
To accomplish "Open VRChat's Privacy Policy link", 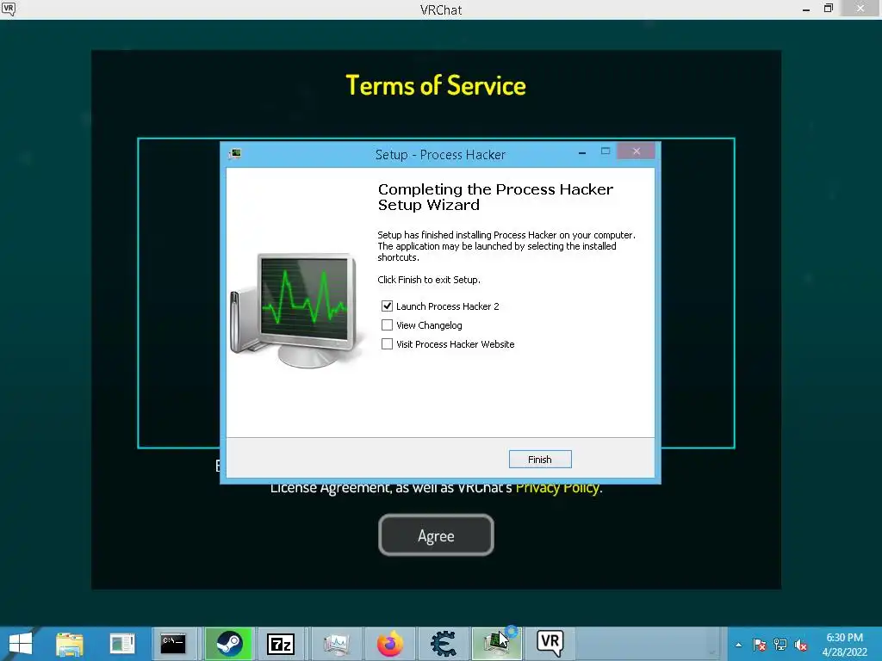I will [x=557, y=487].
